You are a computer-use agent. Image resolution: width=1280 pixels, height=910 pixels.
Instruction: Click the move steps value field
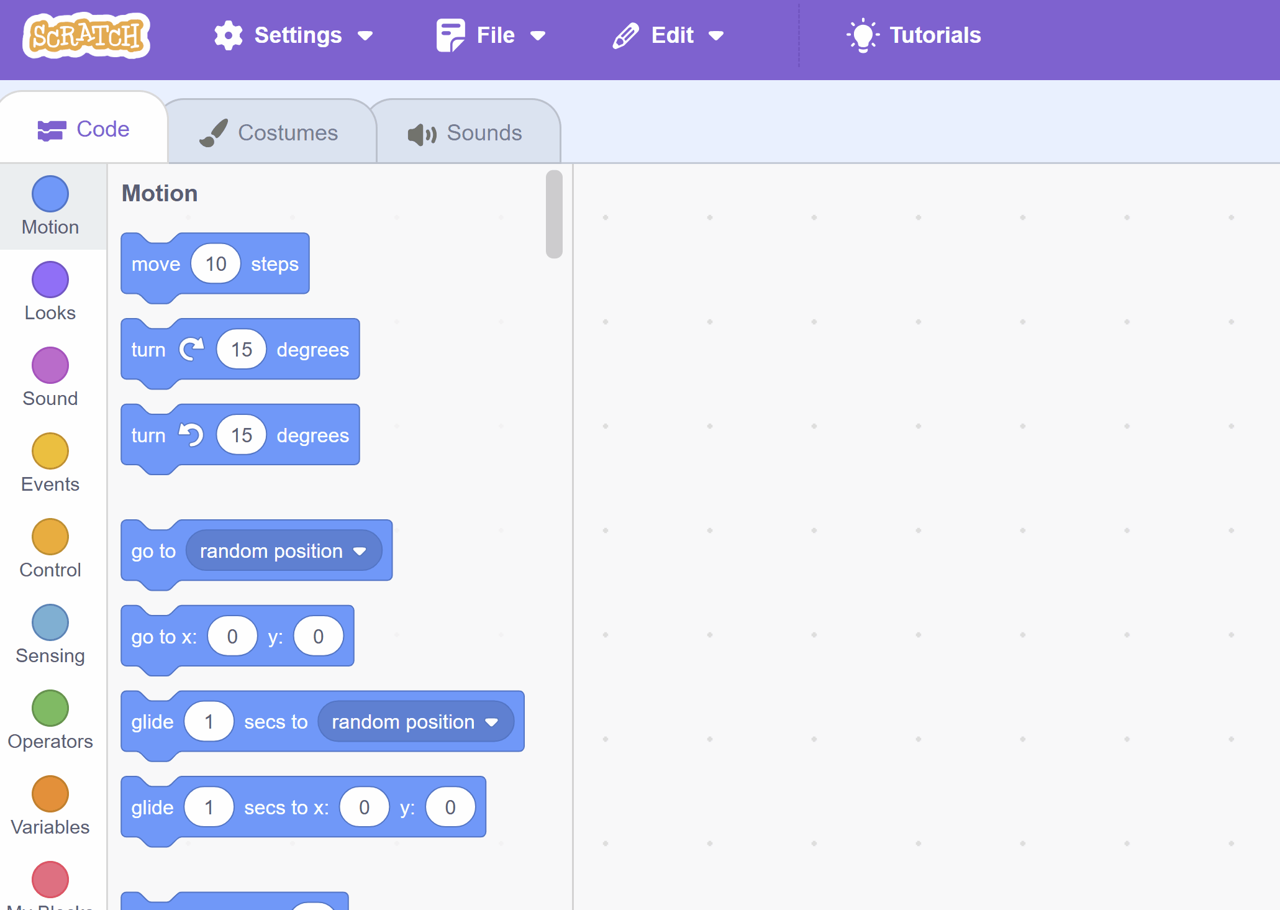pos(216,264)
